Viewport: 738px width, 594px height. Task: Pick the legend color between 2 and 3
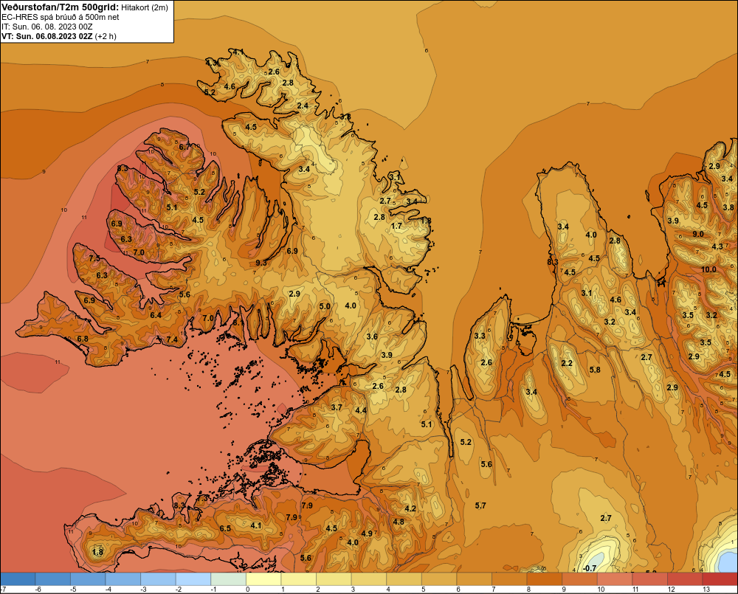[334, 579]
